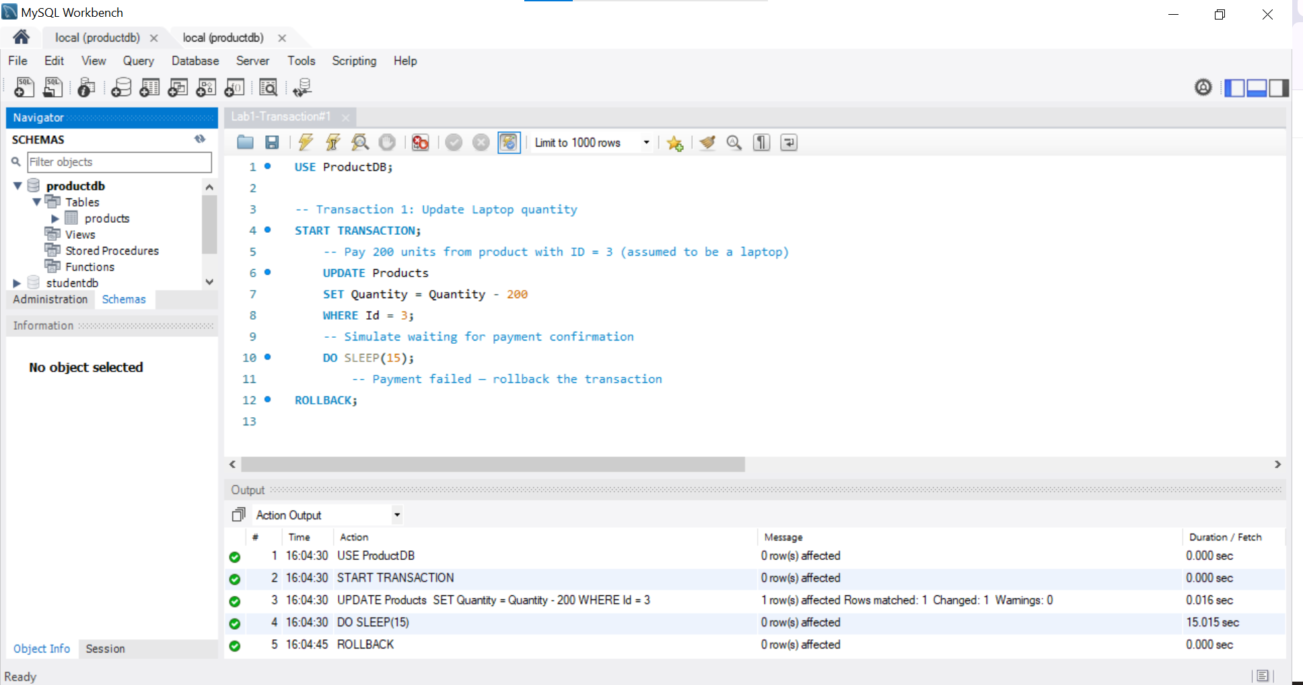Execute the script with lightning bolt
Viewport: 1303px width, 685px height.
click(x=306, y=142)
